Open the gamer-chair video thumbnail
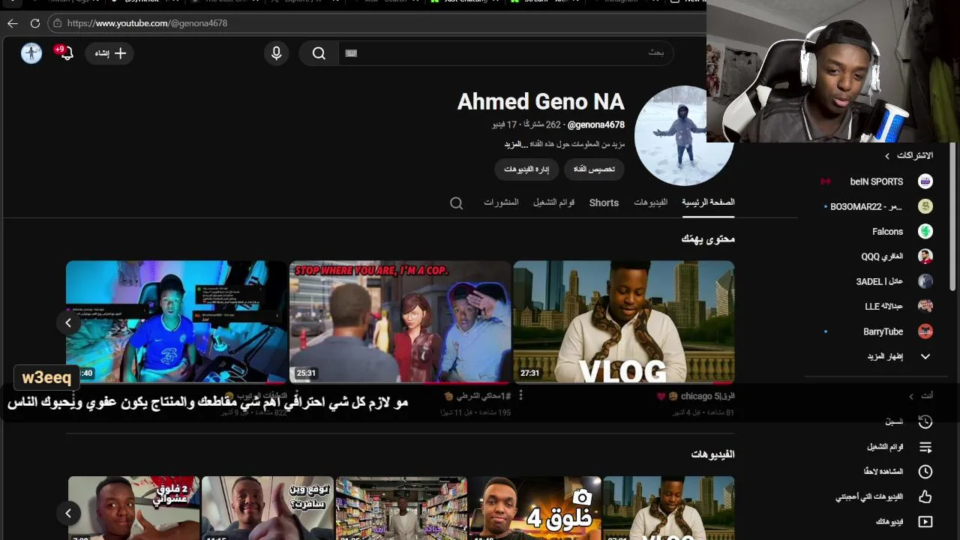This screenshot has width=960, height=540. 177,322
